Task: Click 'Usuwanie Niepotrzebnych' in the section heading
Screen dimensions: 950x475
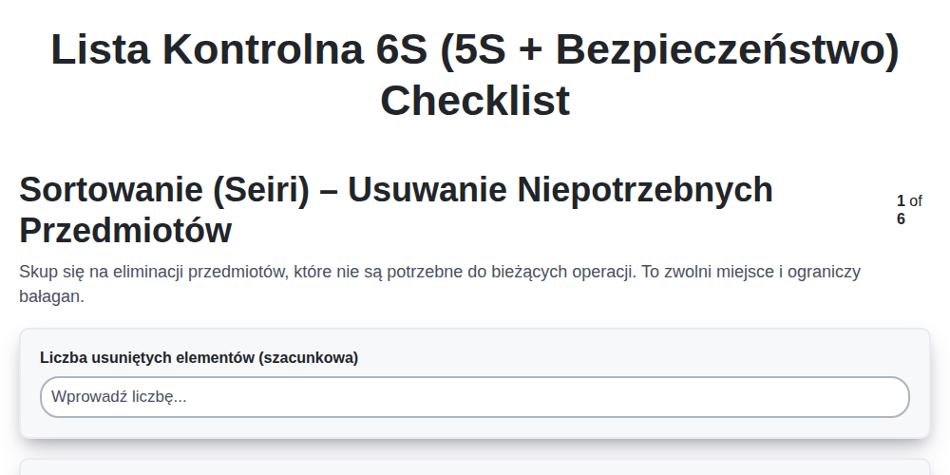Action: (x=560, y=190)
